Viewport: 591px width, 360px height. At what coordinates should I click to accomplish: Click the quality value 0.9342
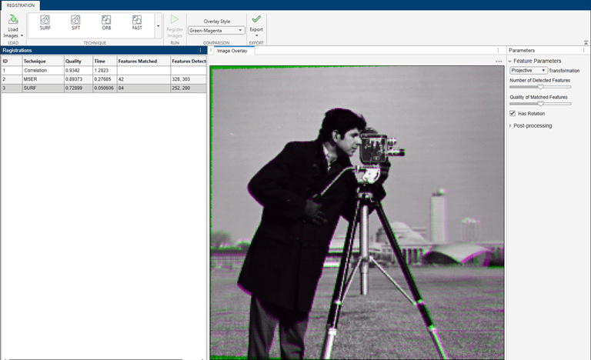coord(72,71)
